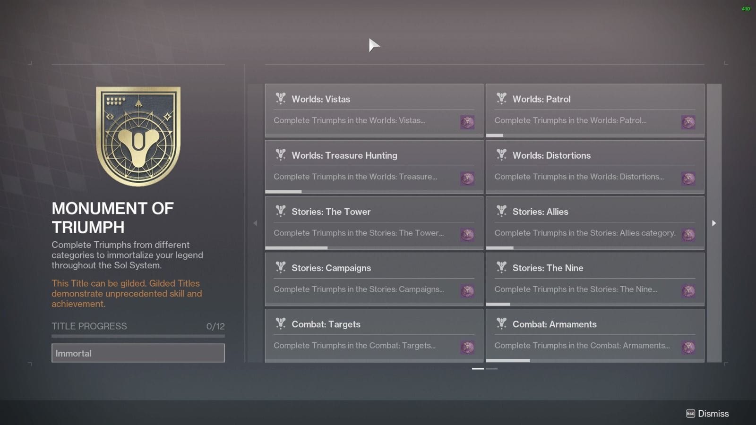Go to the previous page with left arrow
This screenshot has height=425, width=756.
(x=255, y=223)
